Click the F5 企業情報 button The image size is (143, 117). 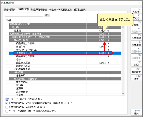point(136,37)
